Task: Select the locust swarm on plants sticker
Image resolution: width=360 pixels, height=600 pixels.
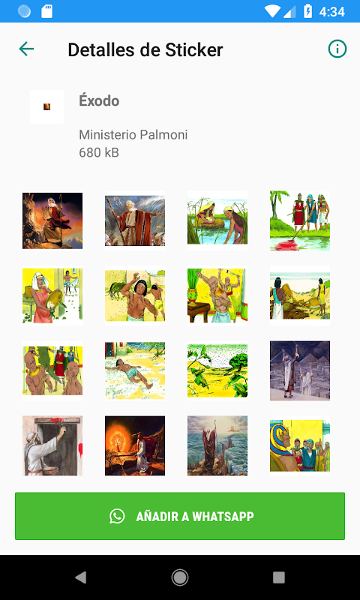Action: point(217,370)
